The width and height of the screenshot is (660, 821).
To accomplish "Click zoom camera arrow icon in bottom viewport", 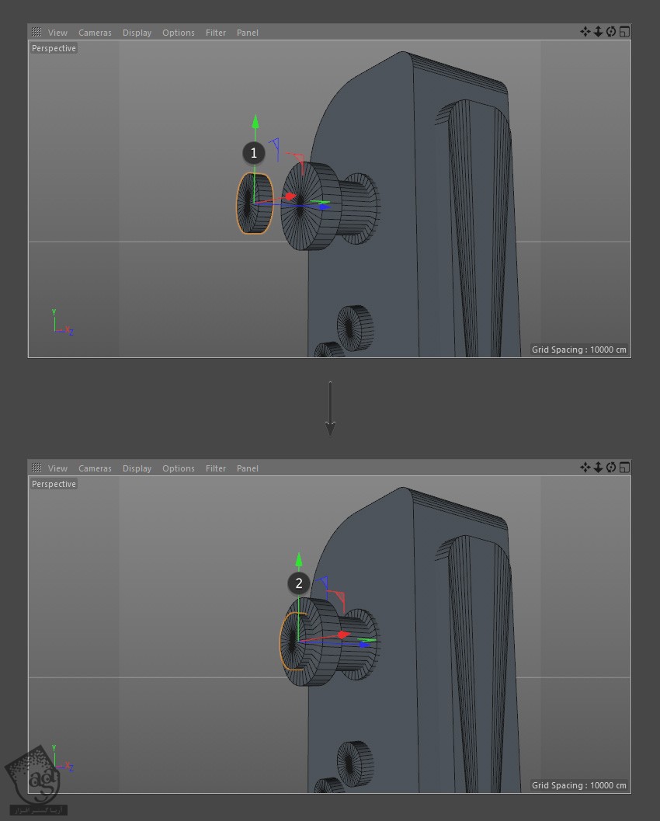I will pos(598,468).
